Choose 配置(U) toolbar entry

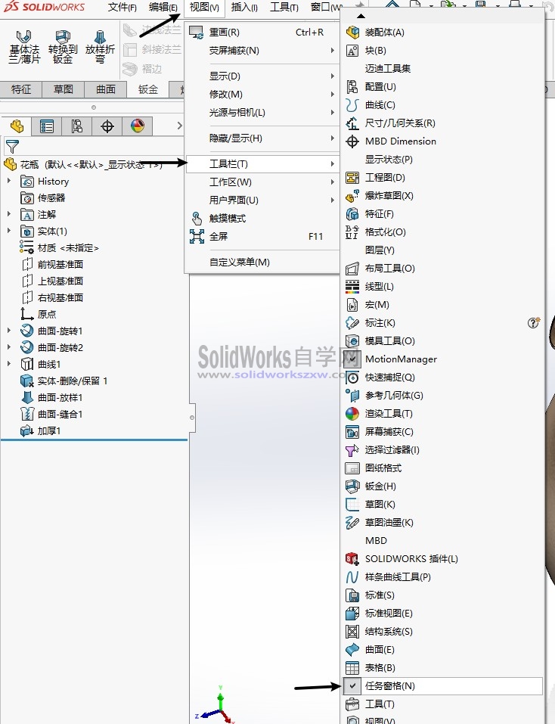pyautogui.click(x=442, y=87)
